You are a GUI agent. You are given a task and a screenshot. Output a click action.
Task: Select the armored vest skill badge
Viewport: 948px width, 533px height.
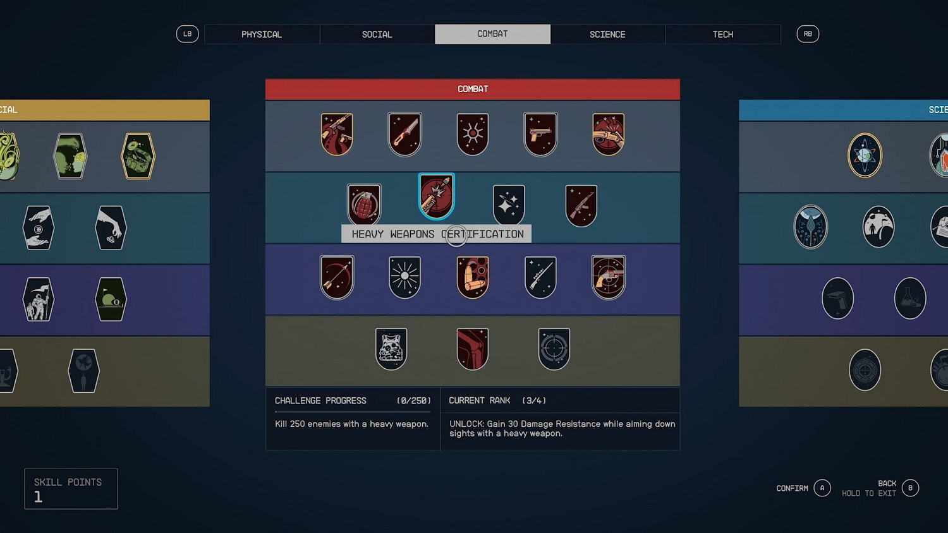pyautogui.click(x=391, y=348)
